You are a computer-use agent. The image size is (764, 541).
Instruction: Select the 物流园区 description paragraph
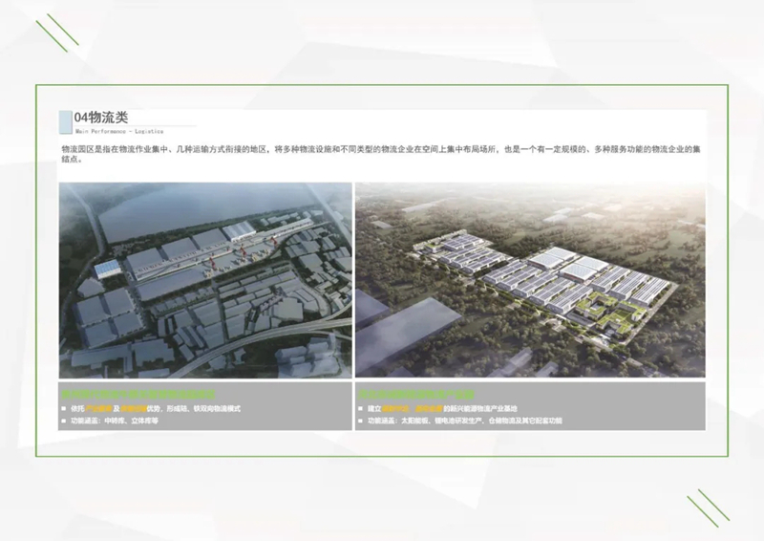[382, 155]
